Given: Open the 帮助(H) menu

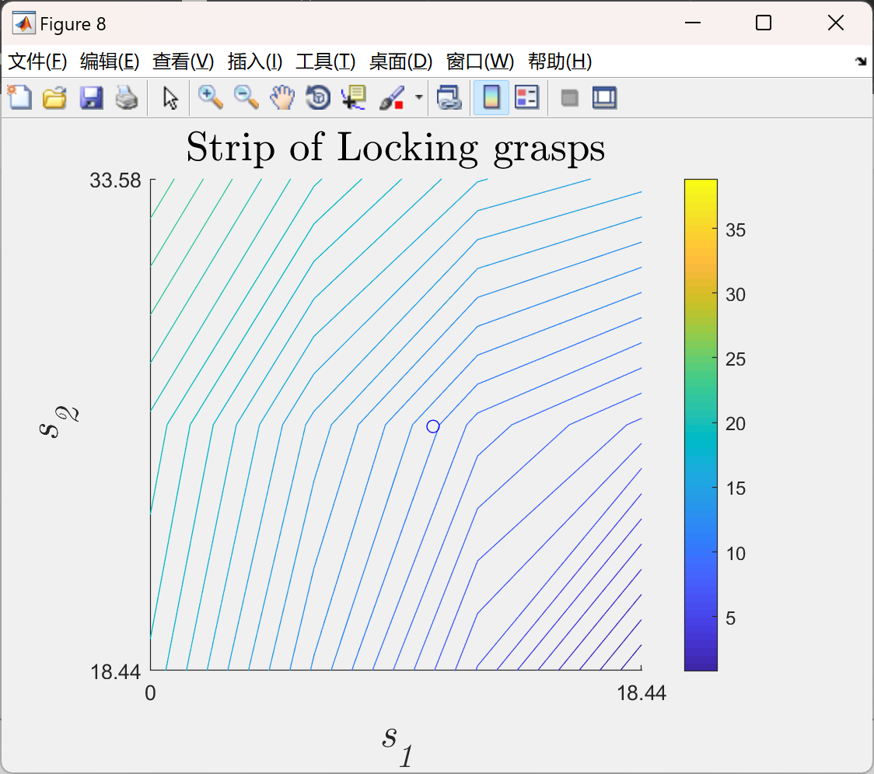Looking at the screenshot, I should coord(560,61).
